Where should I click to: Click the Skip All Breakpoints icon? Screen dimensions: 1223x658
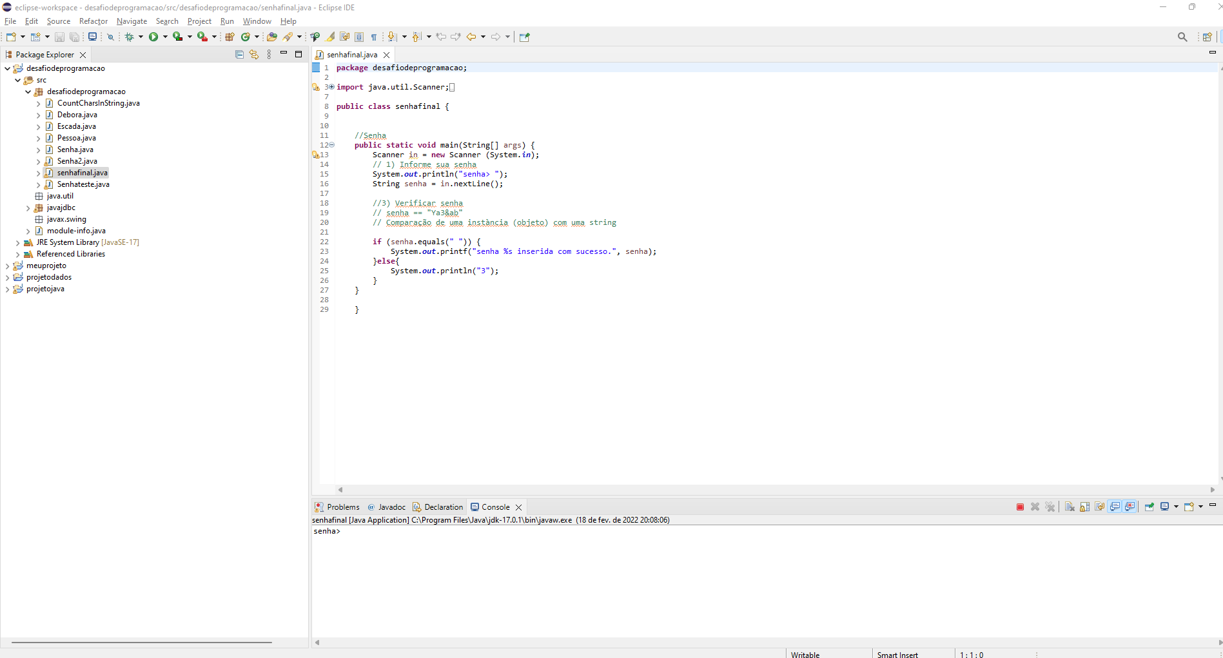click(111, 37)
